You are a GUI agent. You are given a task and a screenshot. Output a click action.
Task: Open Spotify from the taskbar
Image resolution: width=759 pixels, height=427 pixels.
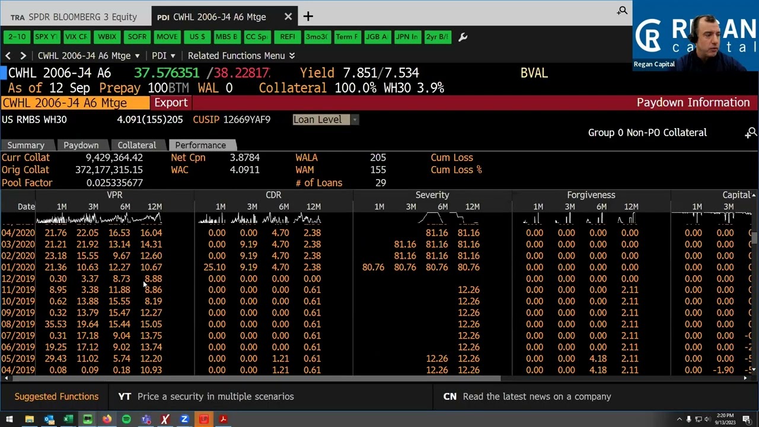click(126, 420)
